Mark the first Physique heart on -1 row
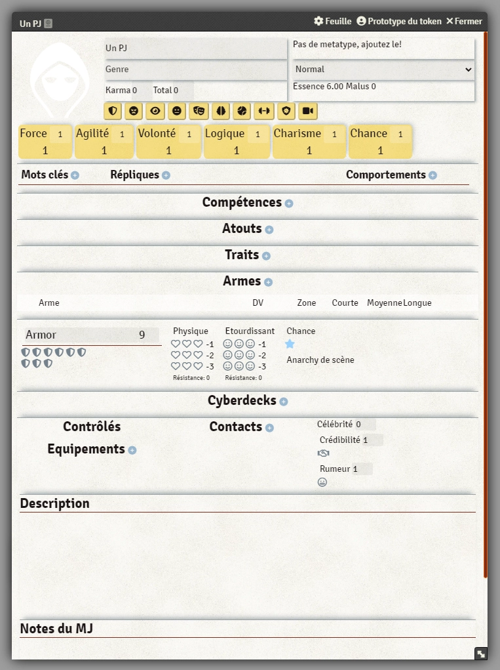This screenshot has height=670, width=500. coord(176,344)
